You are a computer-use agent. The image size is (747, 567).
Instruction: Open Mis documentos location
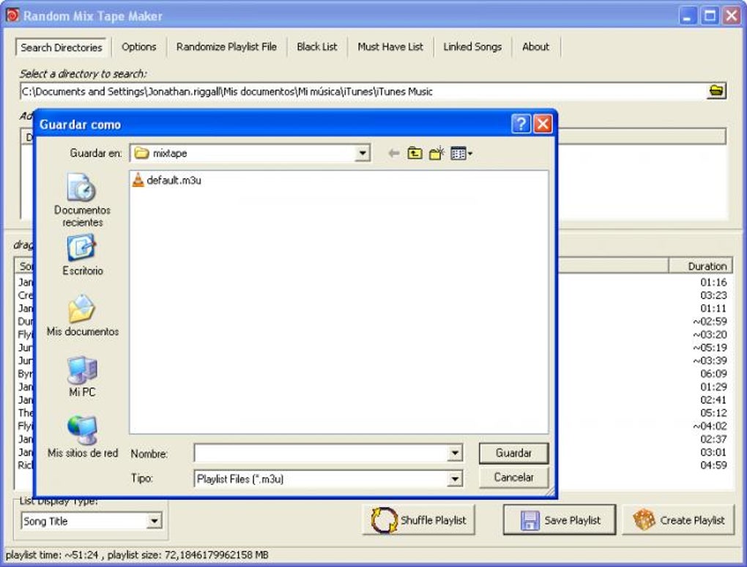coord(82,316)
